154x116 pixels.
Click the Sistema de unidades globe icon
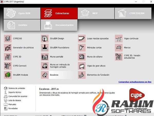[x=6, y=88]
